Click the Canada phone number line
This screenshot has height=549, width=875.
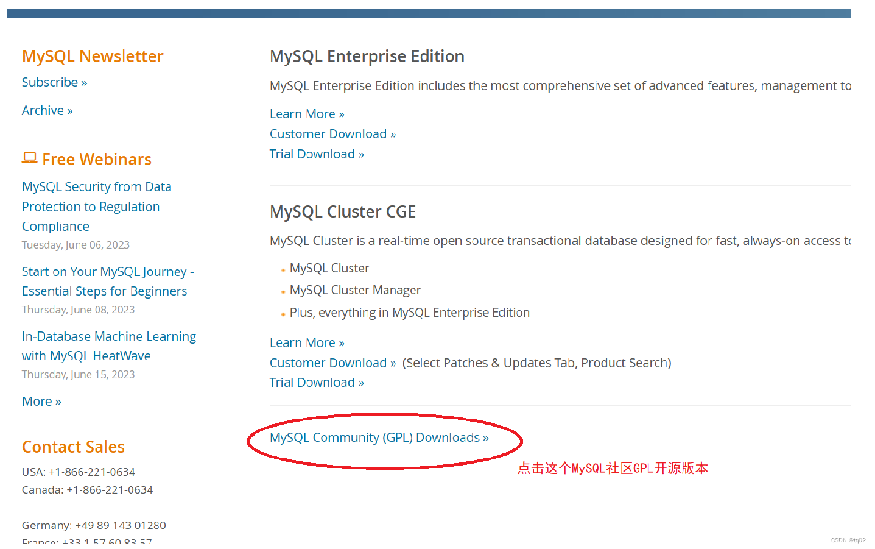click(87, 490)
